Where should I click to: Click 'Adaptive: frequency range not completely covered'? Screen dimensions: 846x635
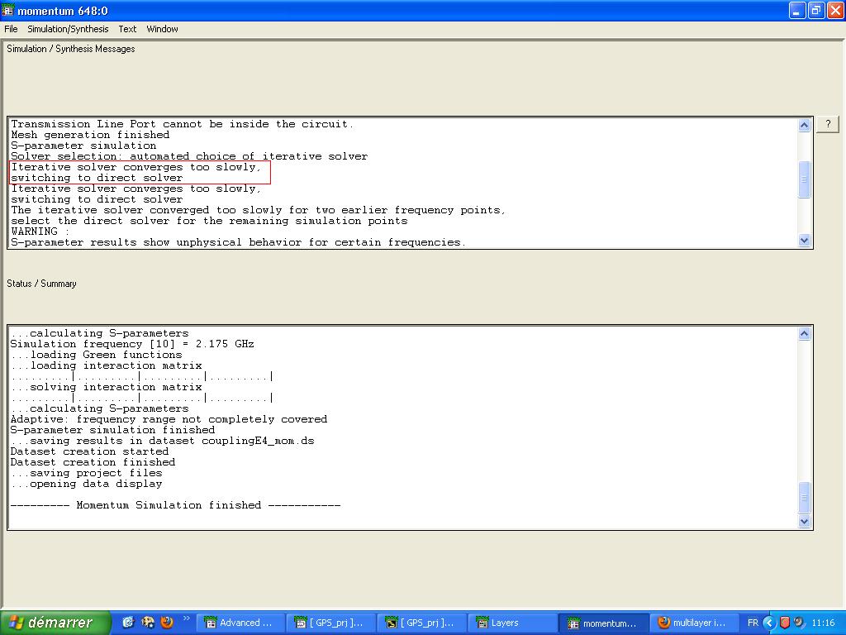169,419
